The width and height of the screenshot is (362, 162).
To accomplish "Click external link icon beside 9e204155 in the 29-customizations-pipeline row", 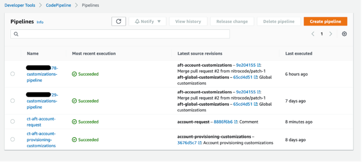I will (x=259, y=92).
